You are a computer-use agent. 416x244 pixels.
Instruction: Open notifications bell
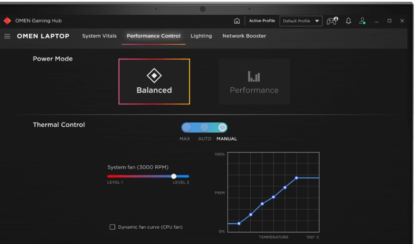348,21
